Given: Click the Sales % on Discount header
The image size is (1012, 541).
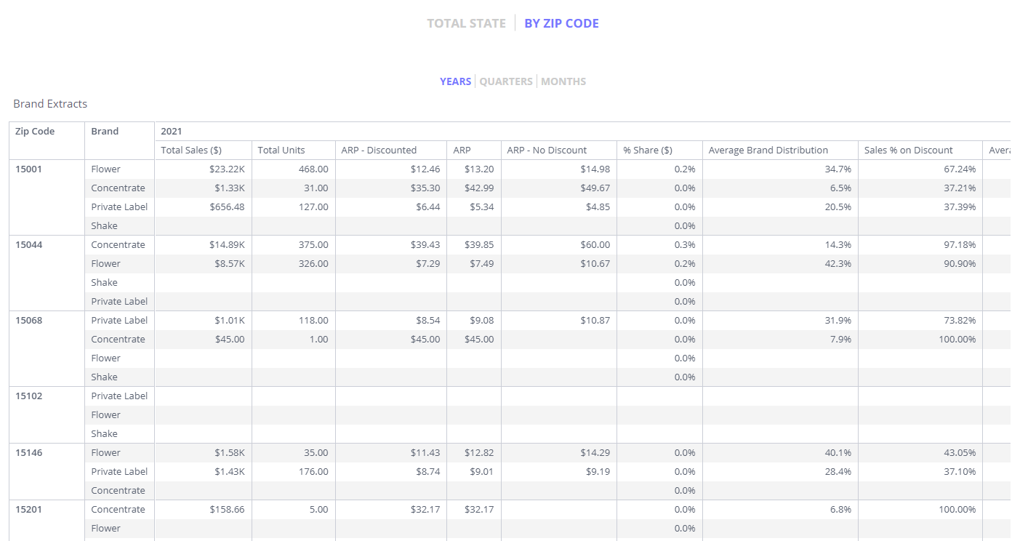Looking at the screenshot, I should pyautogui.click(x=908, y=151).
